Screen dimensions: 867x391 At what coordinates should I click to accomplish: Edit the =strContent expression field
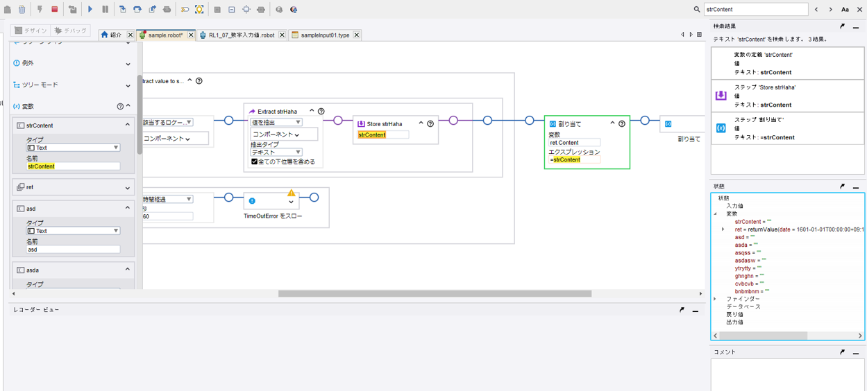[x=575, y=160]
